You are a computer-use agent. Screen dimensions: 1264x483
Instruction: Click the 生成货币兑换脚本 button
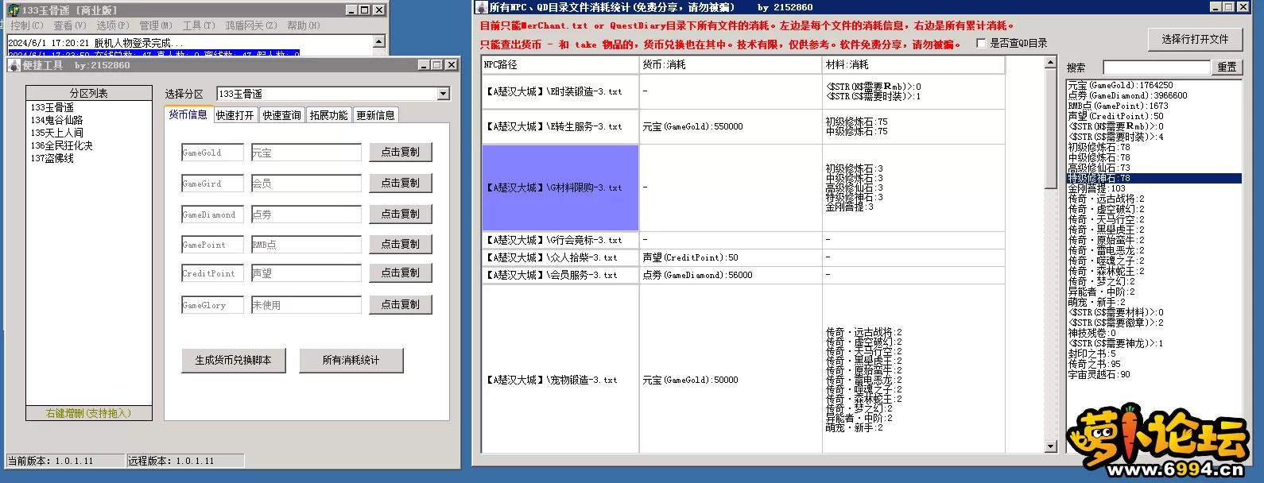click(x=234, y=360)
